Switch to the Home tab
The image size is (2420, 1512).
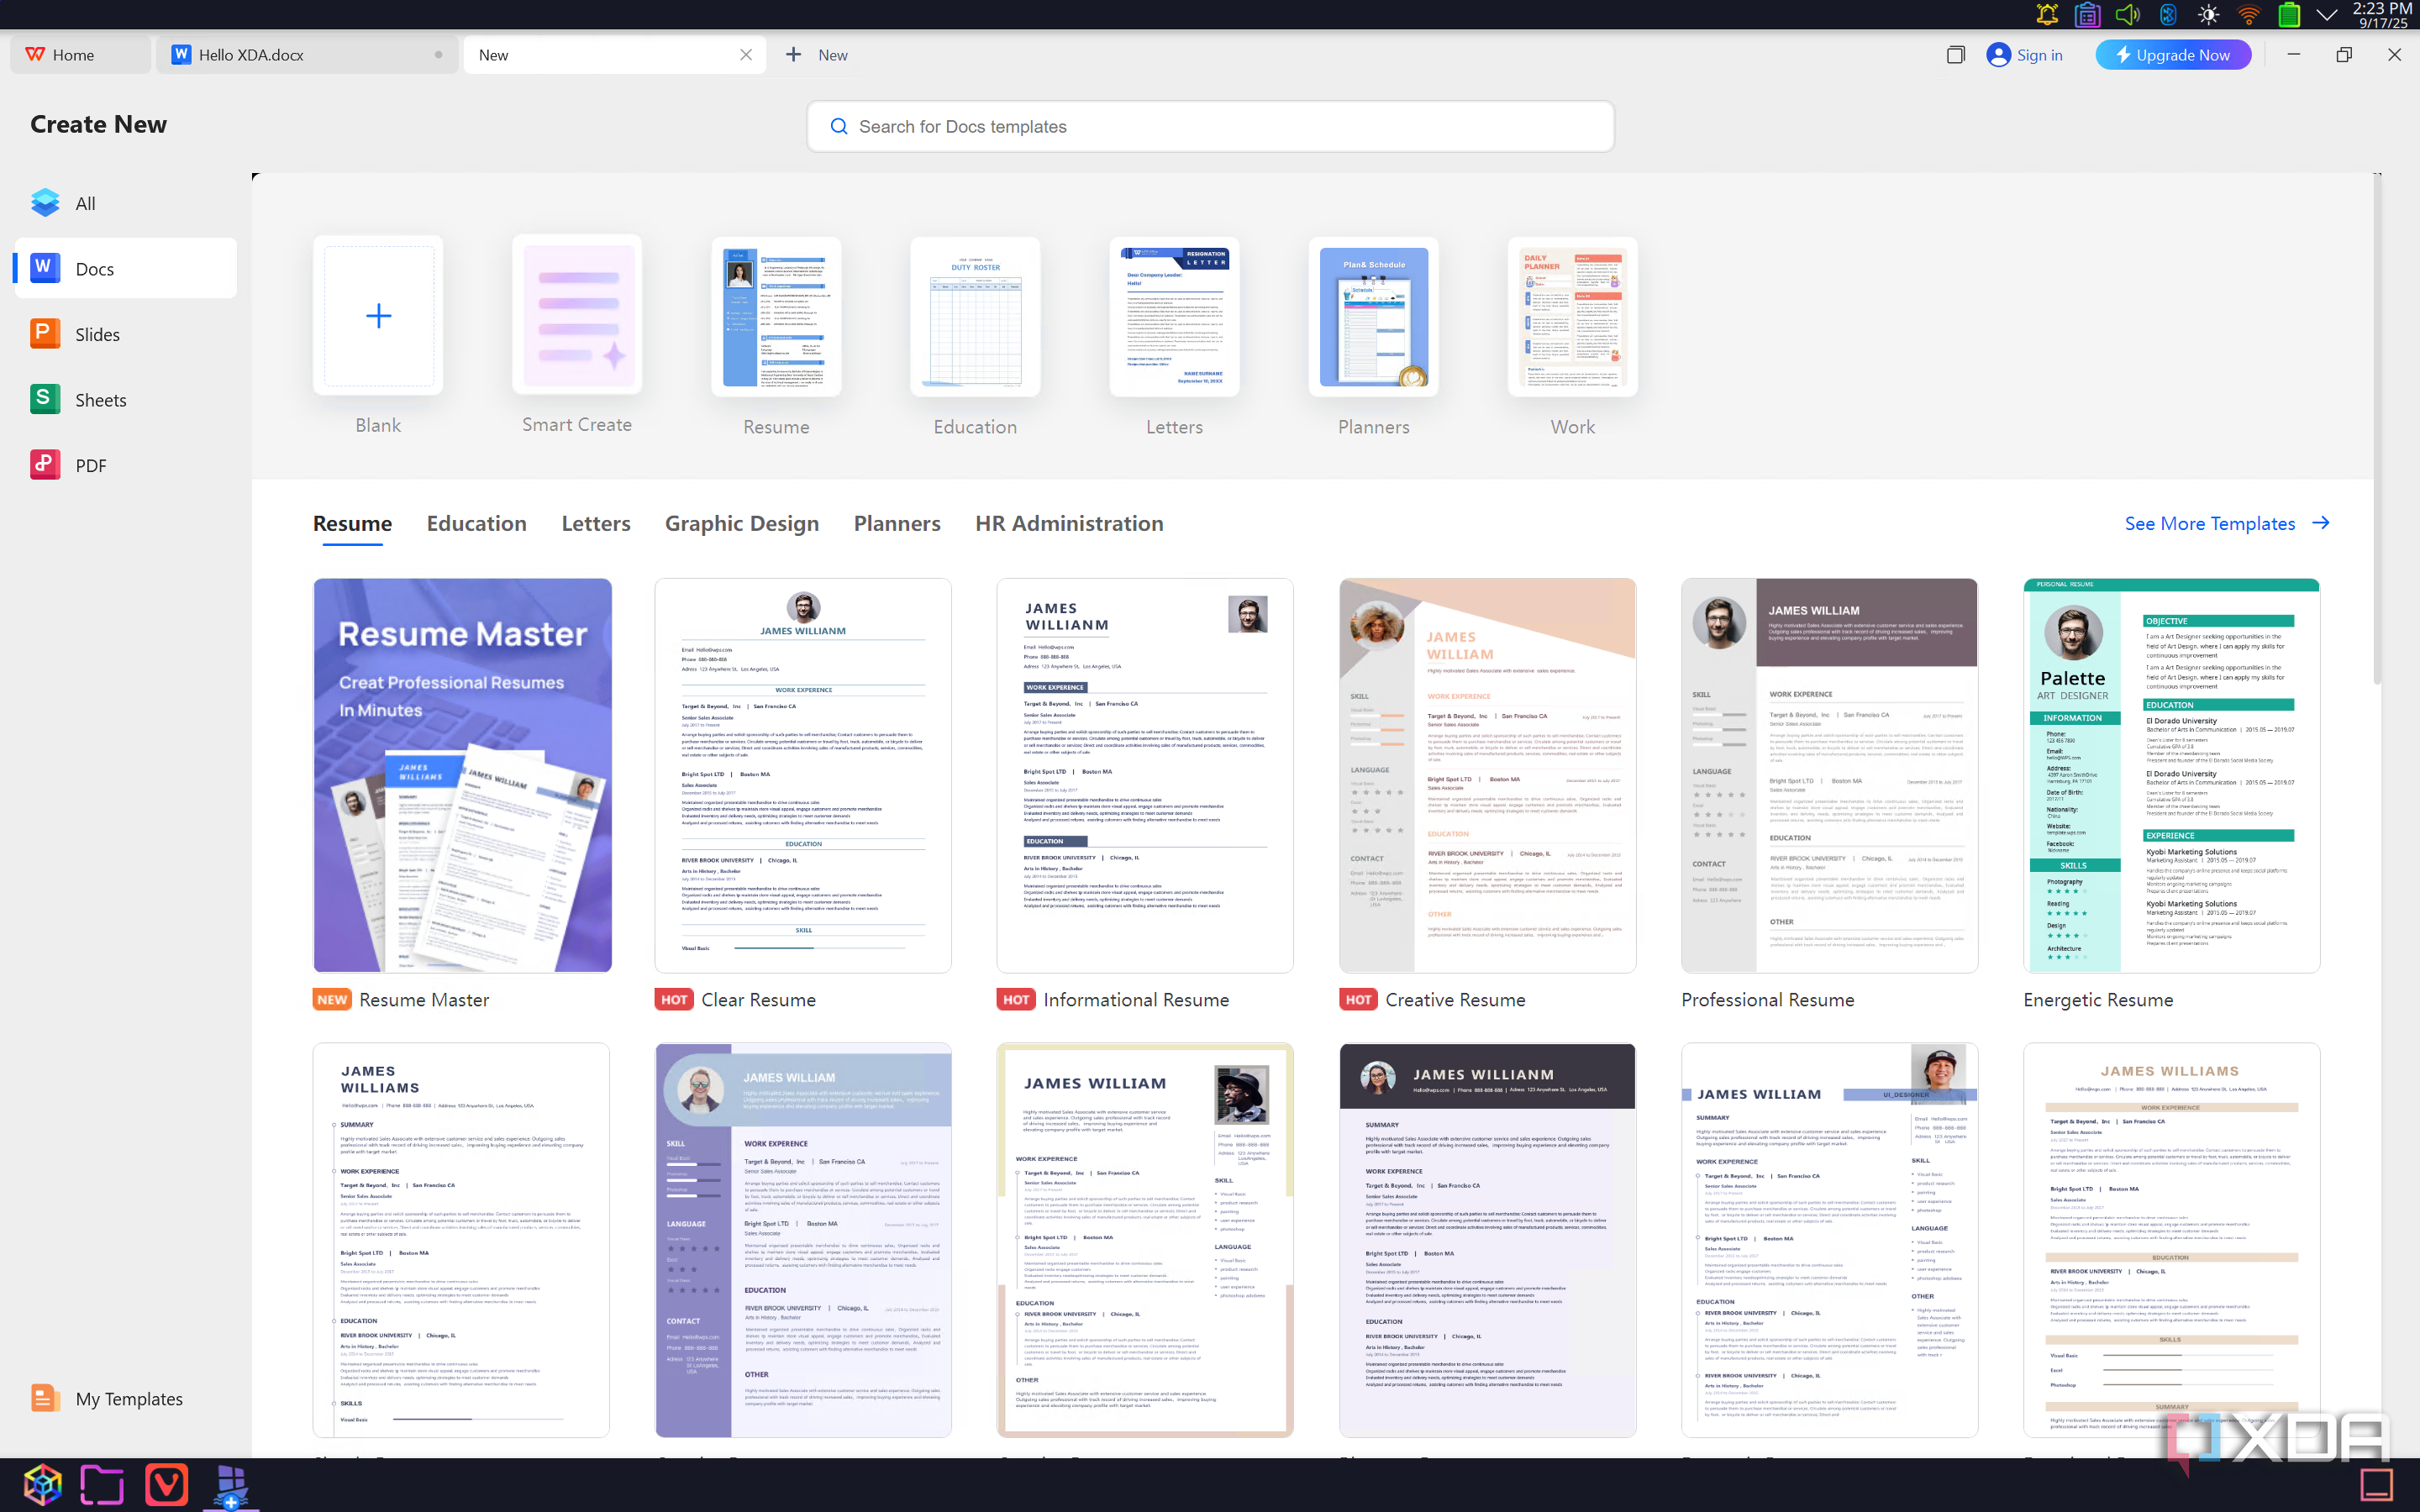click(x=80, y=55)
